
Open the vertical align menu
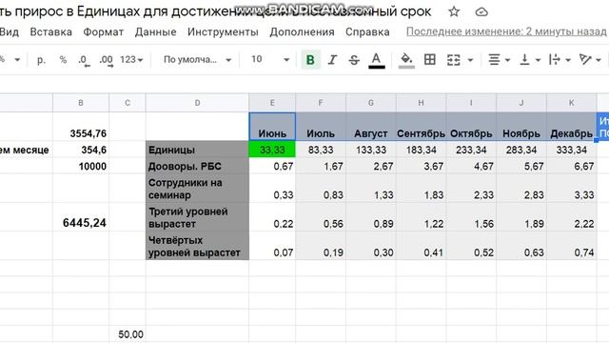(x=530, y=60)
